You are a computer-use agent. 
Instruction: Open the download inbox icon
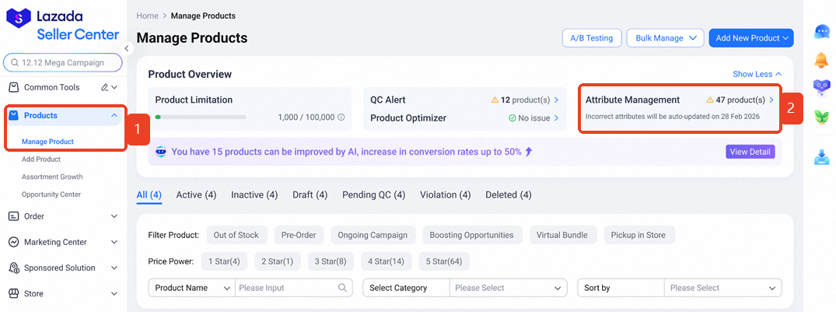tap(821, 157)
